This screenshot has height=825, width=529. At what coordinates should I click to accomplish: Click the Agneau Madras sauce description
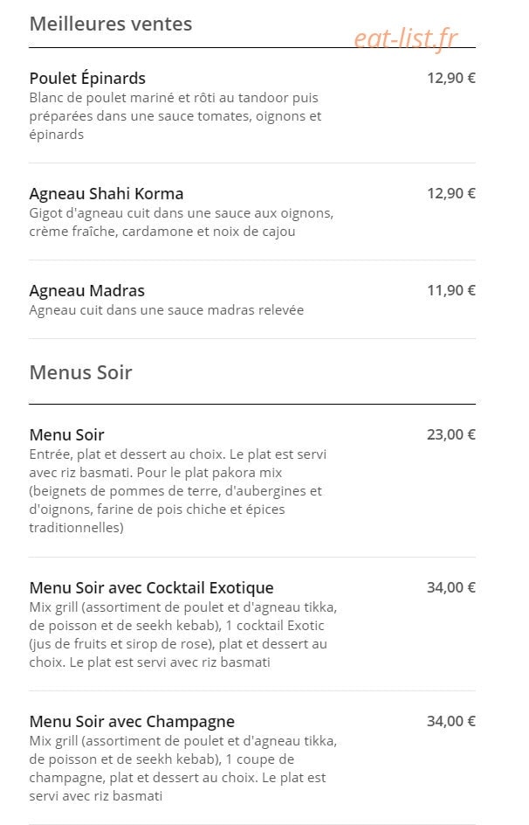click(166, 310)
